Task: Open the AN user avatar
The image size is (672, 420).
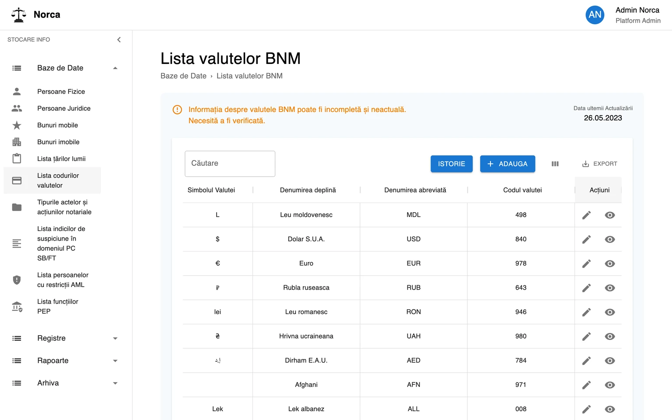Action: pos(595,15)
